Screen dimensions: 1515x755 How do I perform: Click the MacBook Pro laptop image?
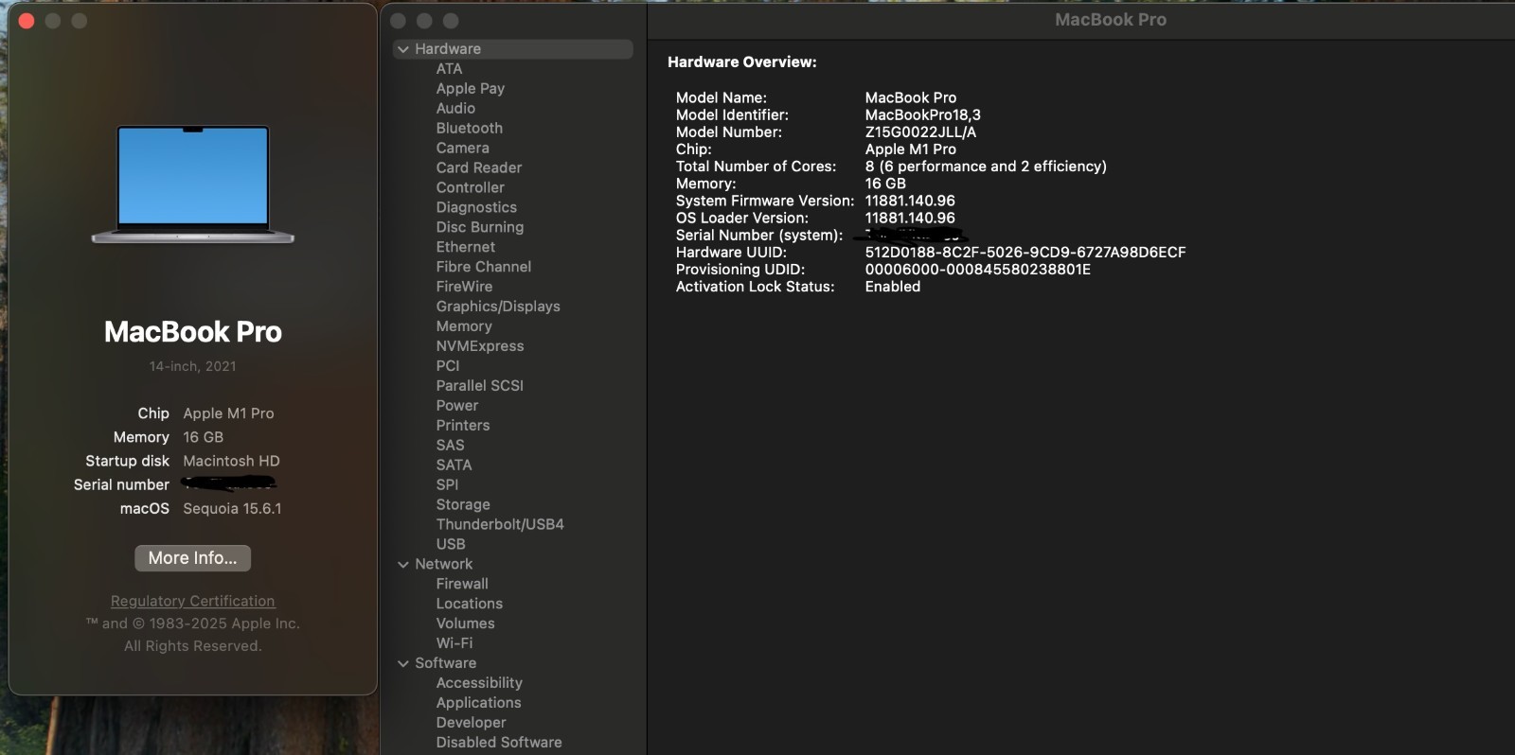[193, 184]
